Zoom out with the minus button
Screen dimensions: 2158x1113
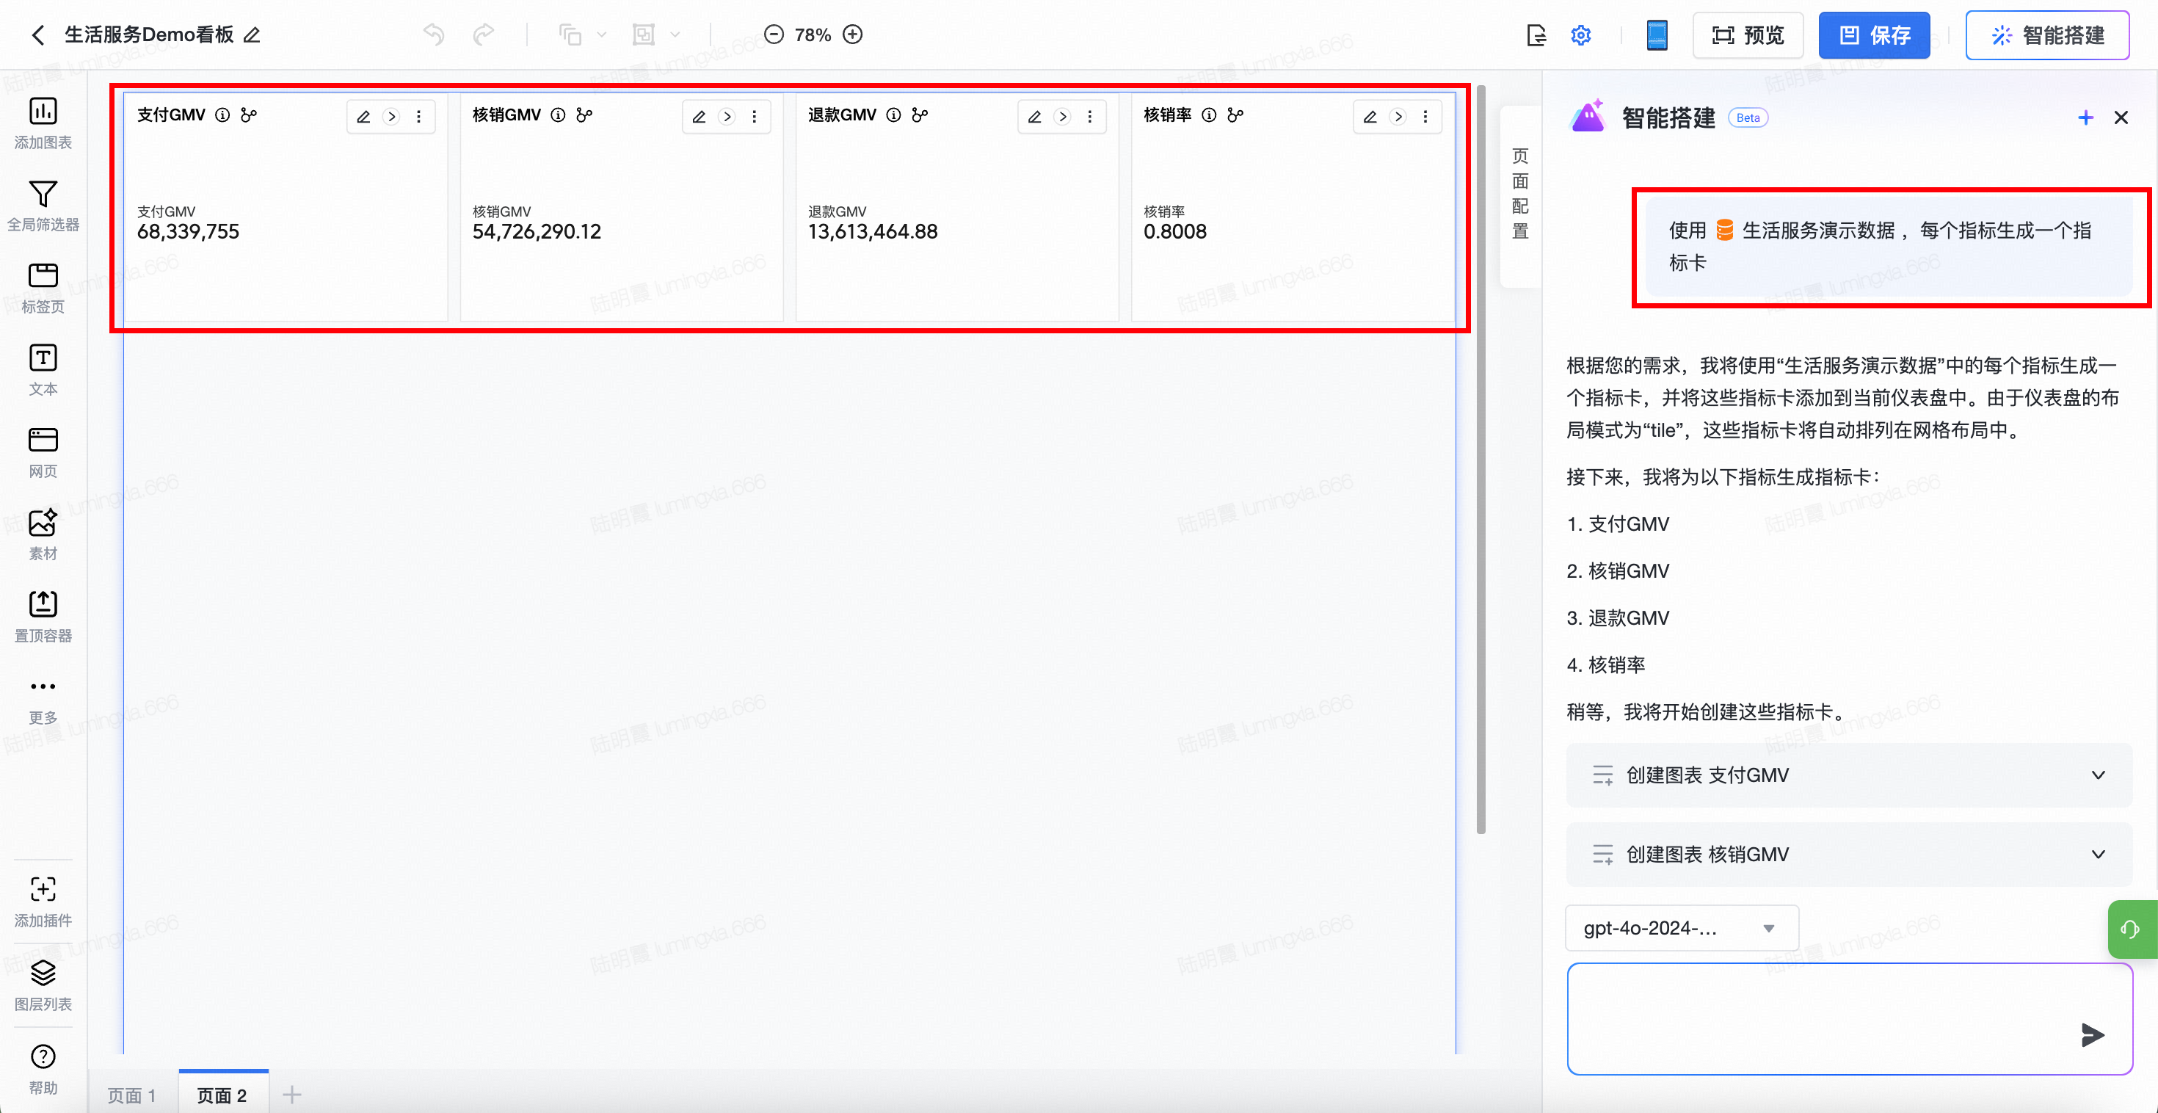click(x=773, y=35)
